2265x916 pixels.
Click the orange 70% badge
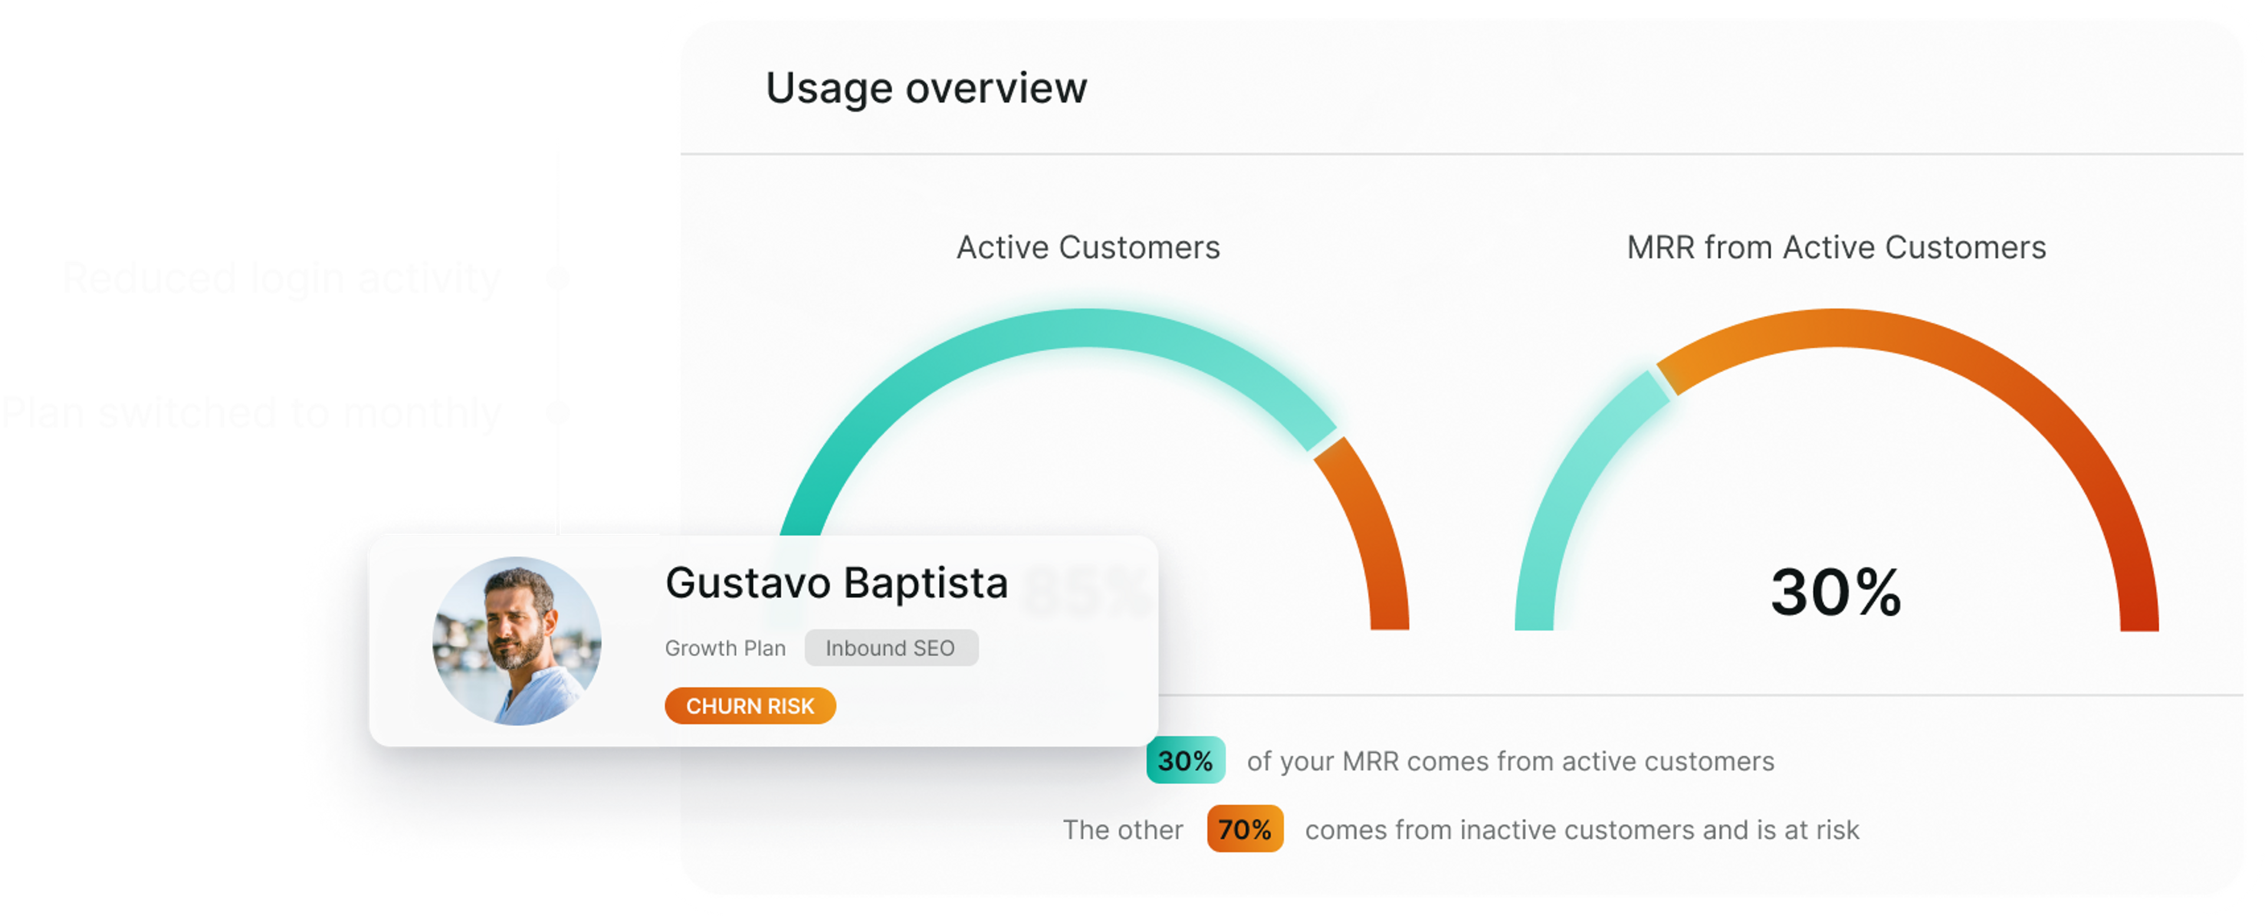click(x=1245, y=829)
